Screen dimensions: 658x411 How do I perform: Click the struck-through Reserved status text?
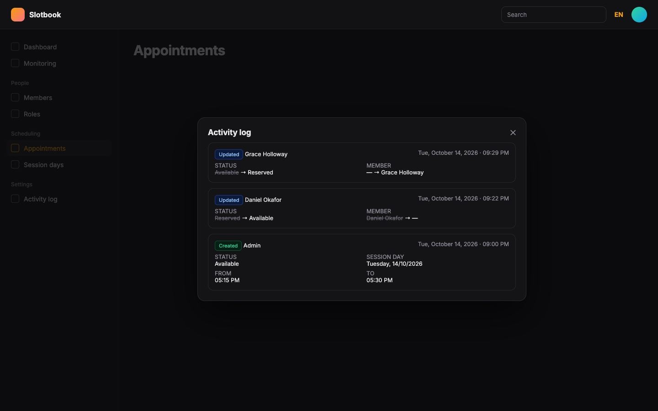[x=228, y=218]
